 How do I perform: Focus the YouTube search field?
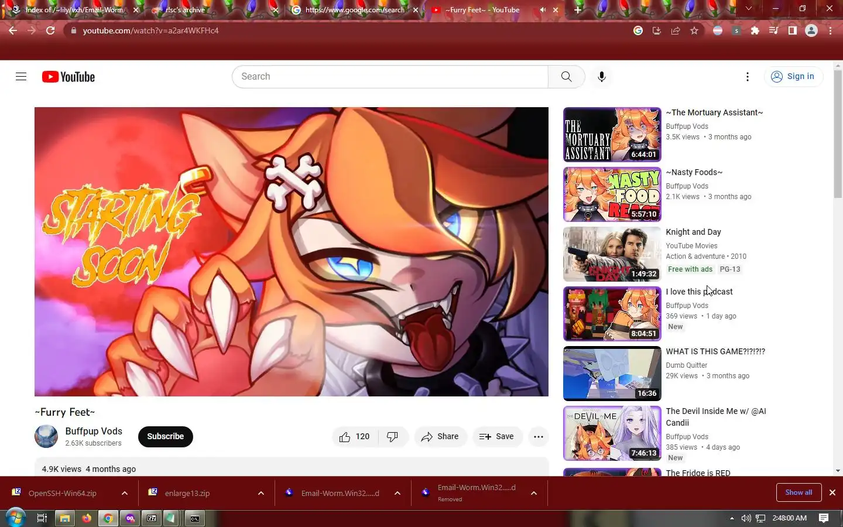tap(390, 77)
